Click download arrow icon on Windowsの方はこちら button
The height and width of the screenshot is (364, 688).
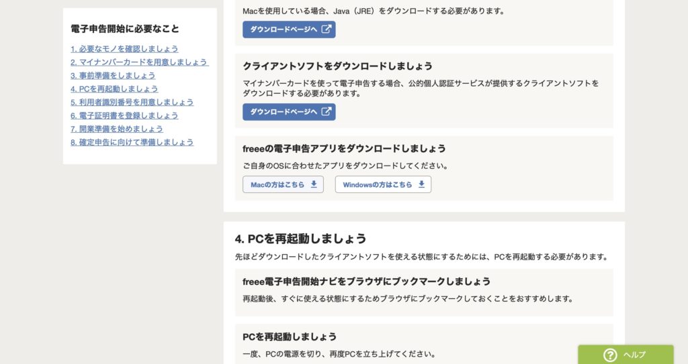point(421,184)
